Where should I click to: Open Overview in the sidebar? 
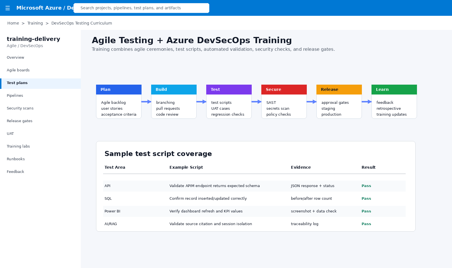[x=40, y=58]
